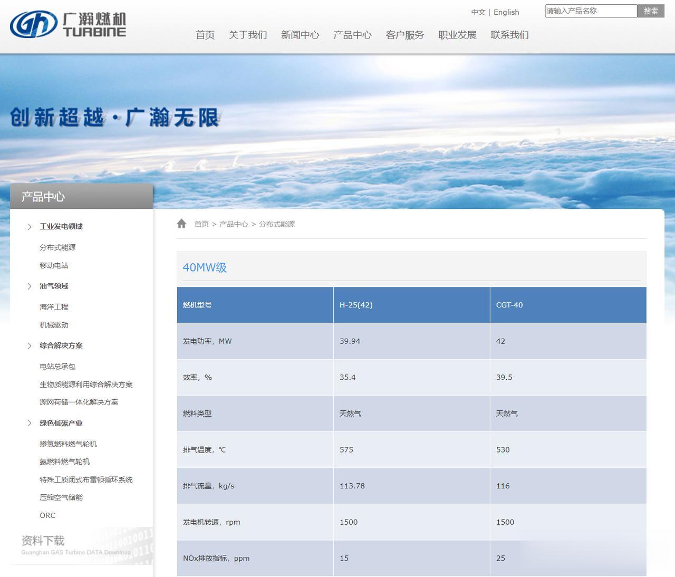Expand the 绿色低碳产业 chevron arrow

(x=30, y=423)
